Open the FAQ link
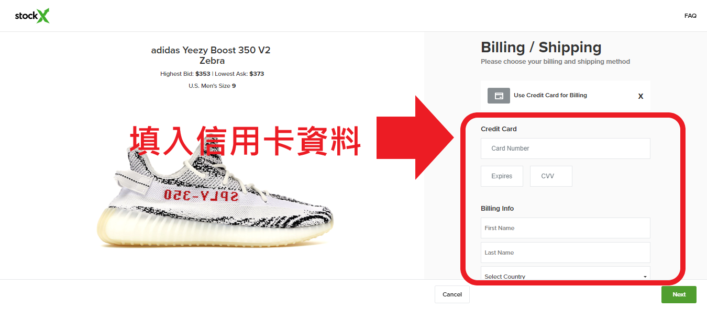707x309 pixels. (x=690, y=16)
